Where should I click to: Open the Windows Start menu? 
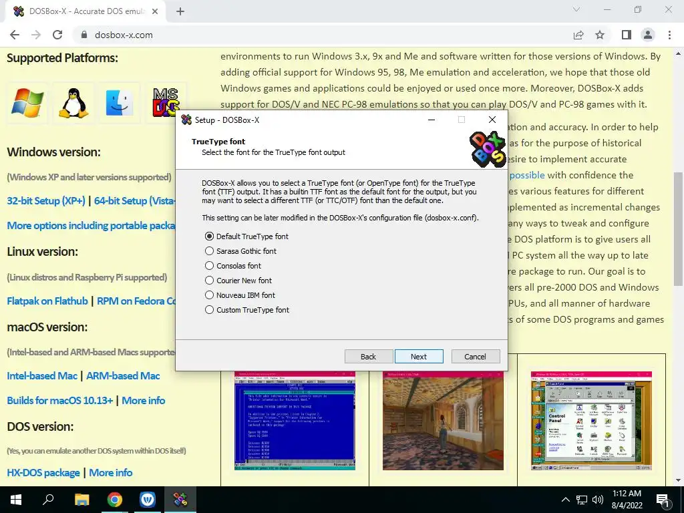click(16, 500)
